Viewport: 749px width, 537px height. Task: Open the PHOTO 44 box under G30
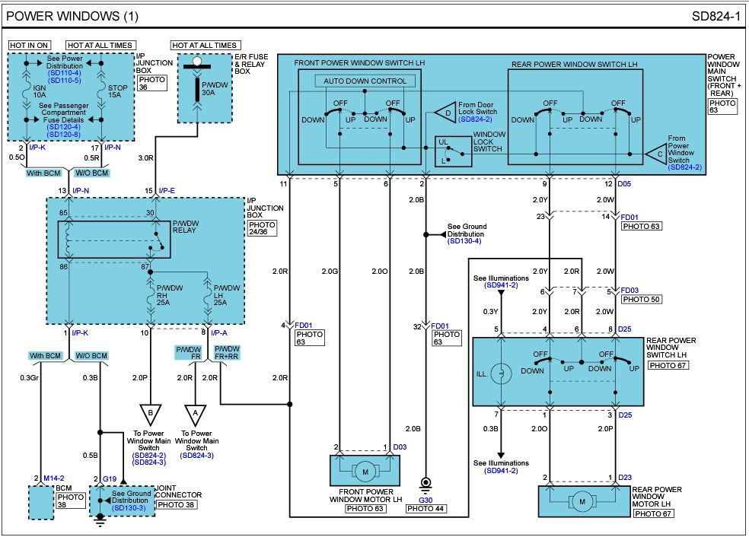click(426, 508)
